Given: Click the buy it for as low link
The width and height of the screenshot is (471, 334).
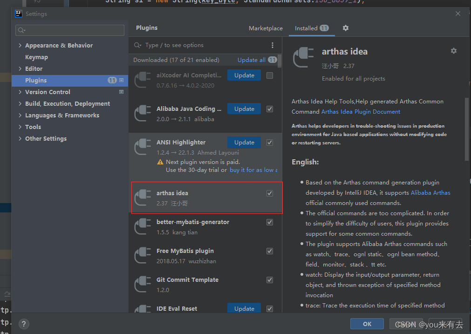Looking at the screenshot, I should coord(253,170).
